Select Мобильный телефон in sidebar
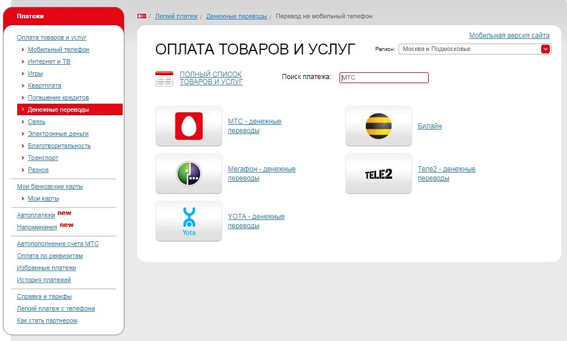Screen dimensions: 567x341 pyautogui.click(x=58, y=49)
